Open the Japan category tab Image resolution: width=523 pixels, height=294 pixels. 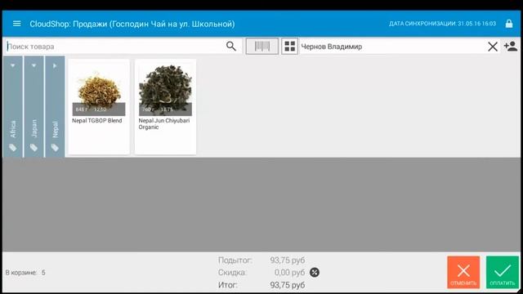tap(34, 107)
